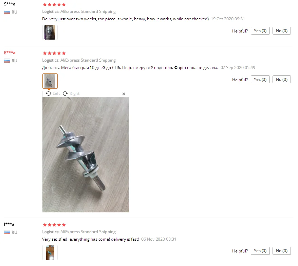Click the Russian flag beside E***a
This screenshot has height=266, width=298.
click(7, 61)
